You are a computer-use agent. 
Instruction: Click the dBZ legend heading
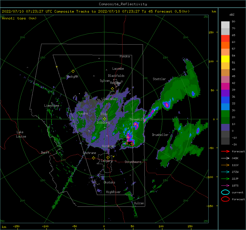(232, 14)
